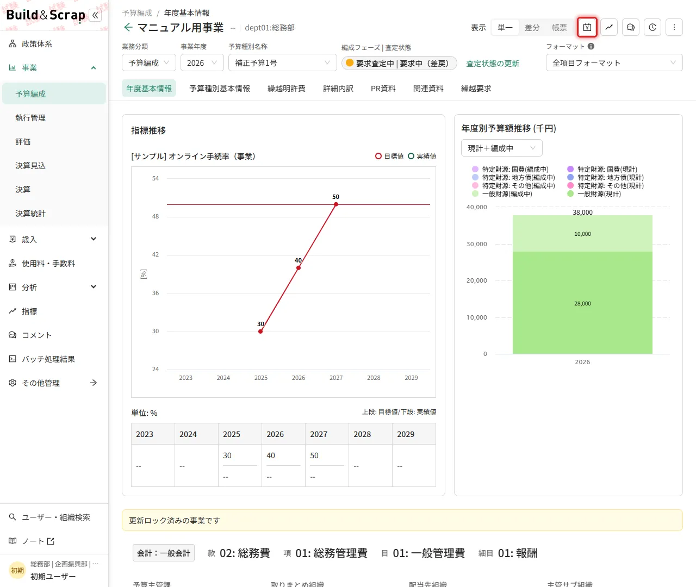Expand the 歳入 sidebar section chevron
696x587 pixels.
click(x=94, y=239)
